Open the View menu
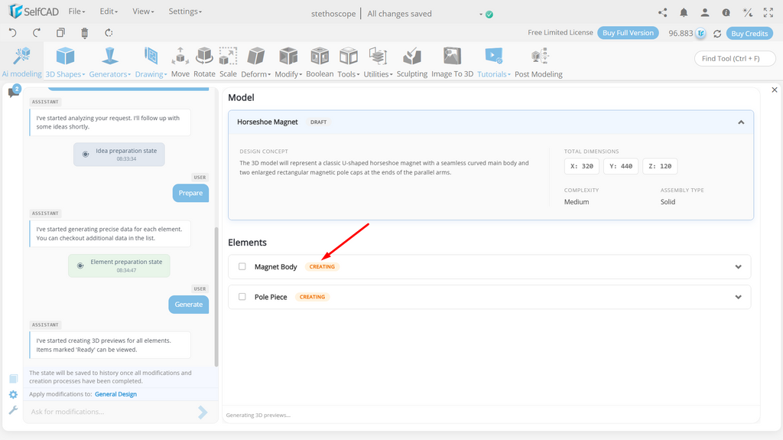This screenshot has width=783, height=440. [x=143, y=11]
